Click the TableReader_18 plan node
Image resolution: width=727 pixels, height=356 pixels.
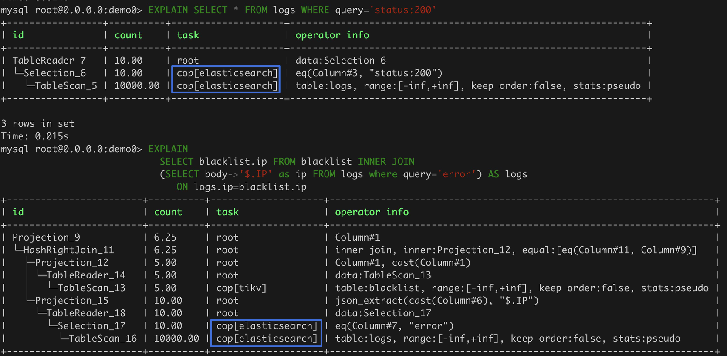pos(86,313)
